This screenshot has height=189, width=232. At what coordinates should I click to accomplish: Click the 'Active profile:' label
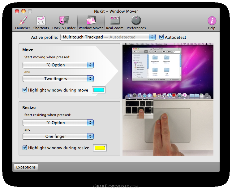click(x=45, y=38)
